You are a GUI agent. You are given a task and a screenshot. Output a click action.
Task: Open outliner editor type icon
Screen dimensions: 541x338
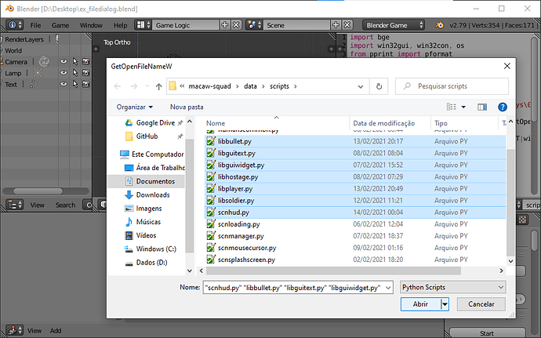tap(15, 205)
